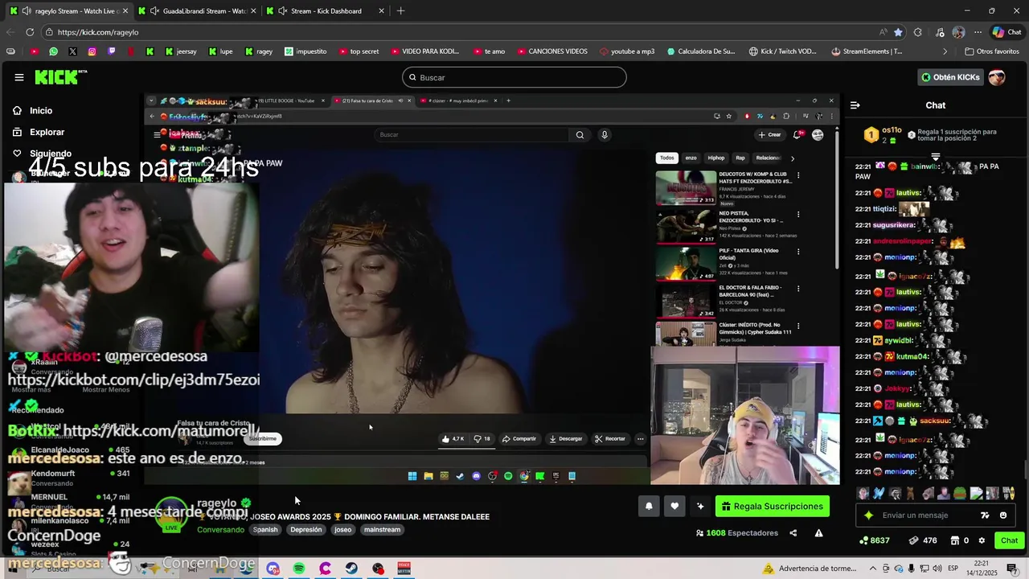Open a new browser tab

point(400,10)
